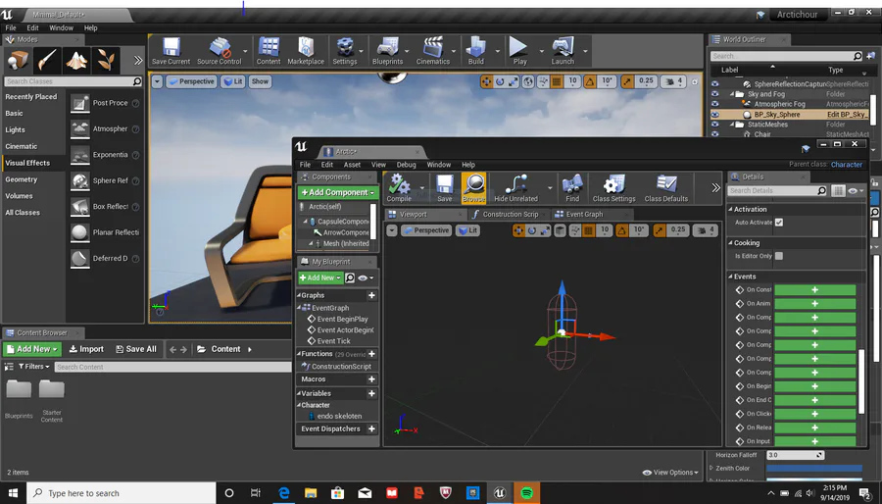The width and height of the screenshot is (882, 504).
Task: Open the Blueprints toolbar menu
Action: point(387,51)
